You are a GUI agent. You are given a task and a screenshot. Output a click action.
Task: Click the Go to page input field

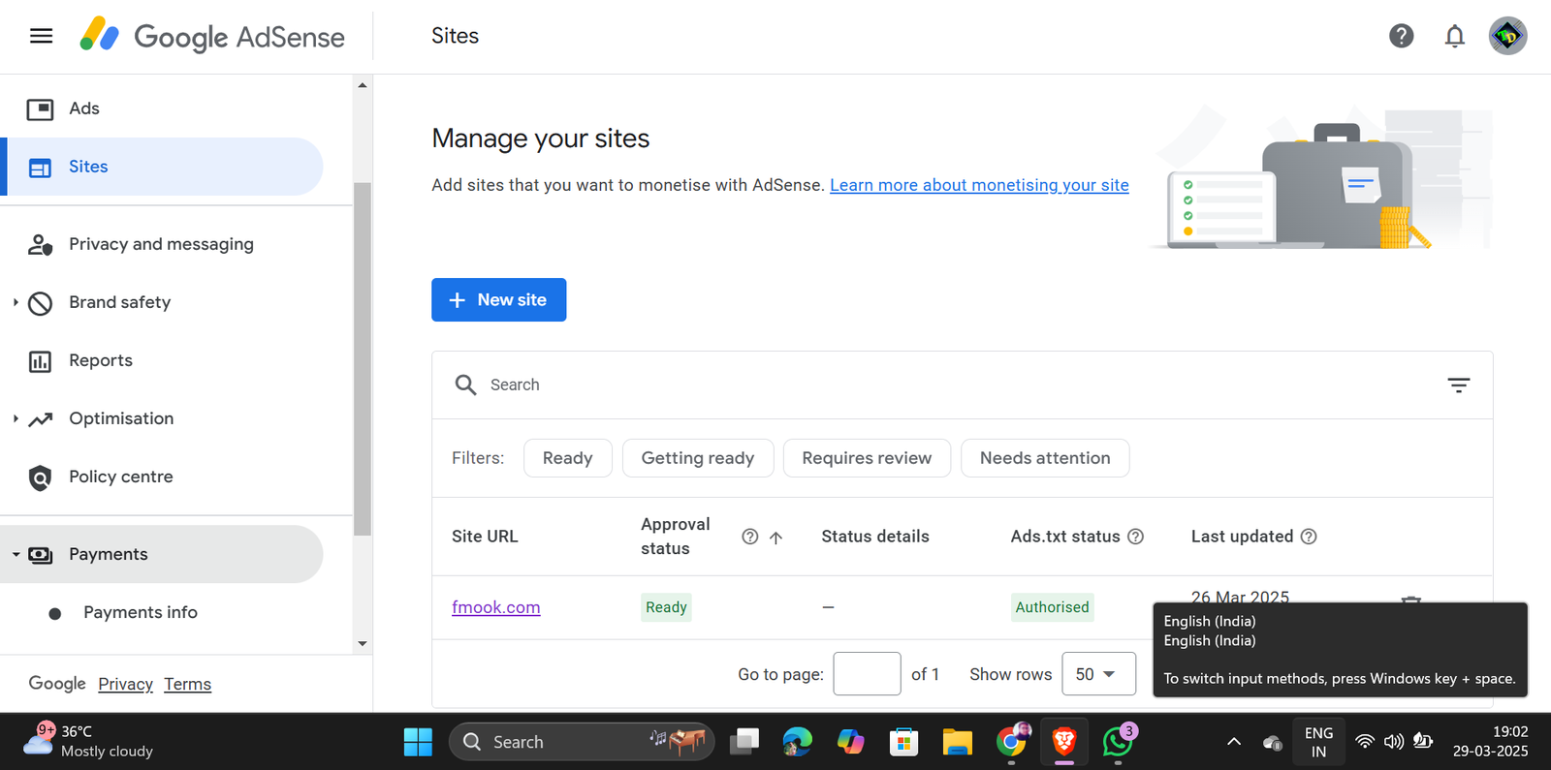tap(867, 674)
